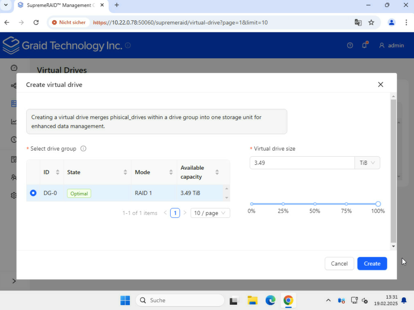Click the 3.49 TiB available capacity cell
This screenshot has height=310, width=414.
(190, 193)
